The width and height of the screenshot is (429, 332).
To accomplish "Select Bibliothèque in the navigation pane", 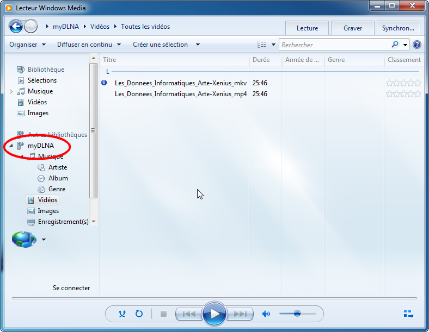I will coord(46,70).
